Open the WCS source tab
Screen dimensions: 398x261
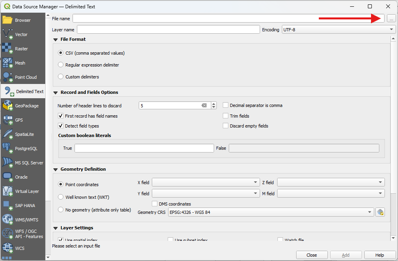coord(23,248)
